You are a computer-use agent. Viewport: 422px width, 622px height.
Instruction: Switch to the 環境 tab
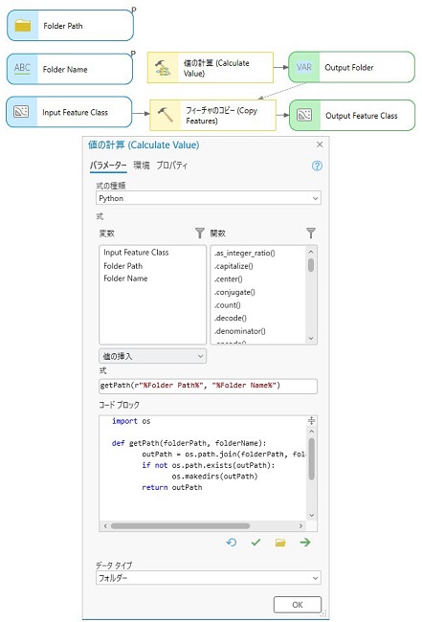point(142,166)
